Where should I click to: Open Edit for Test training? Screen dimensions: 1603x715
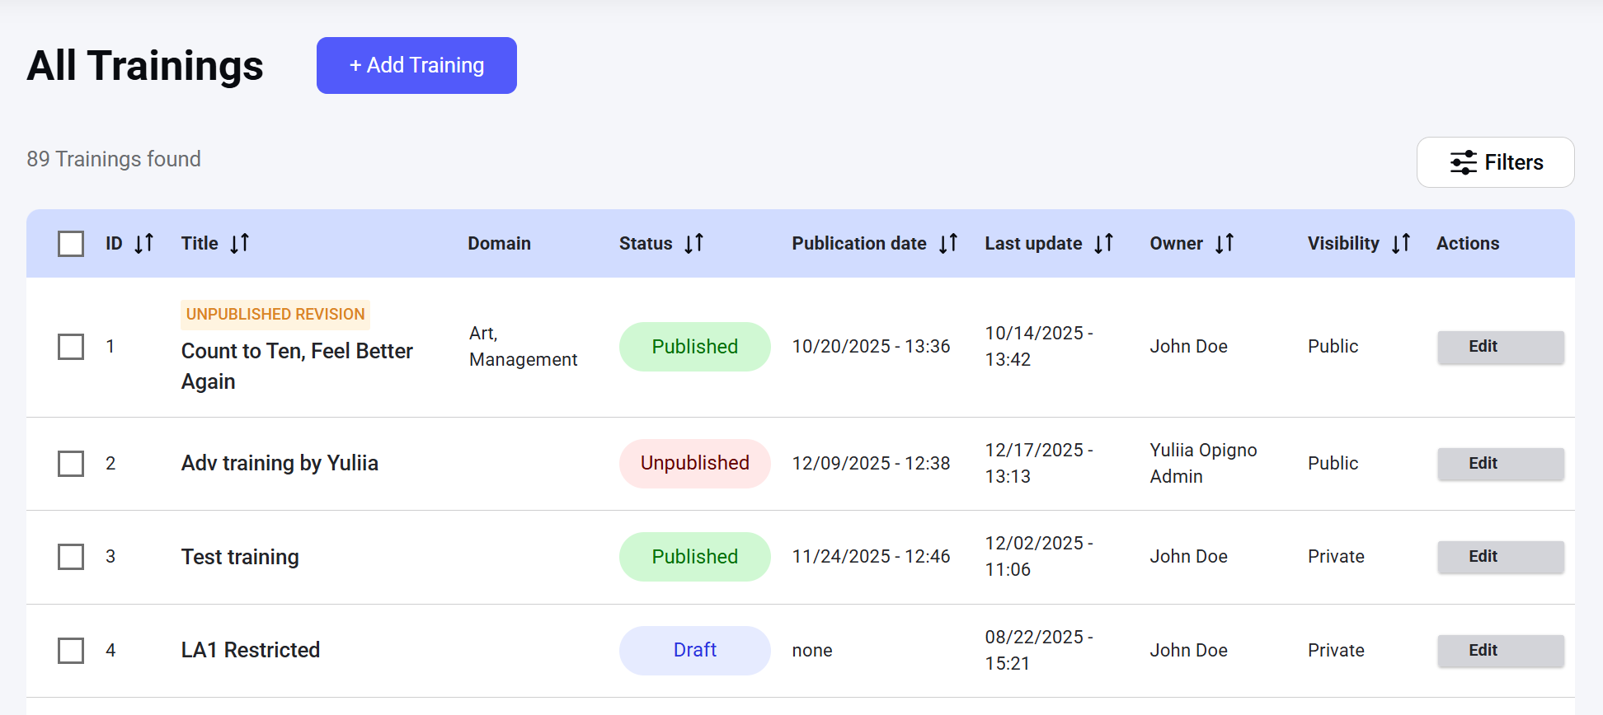pyautogui.click(x=1501, y=557)
